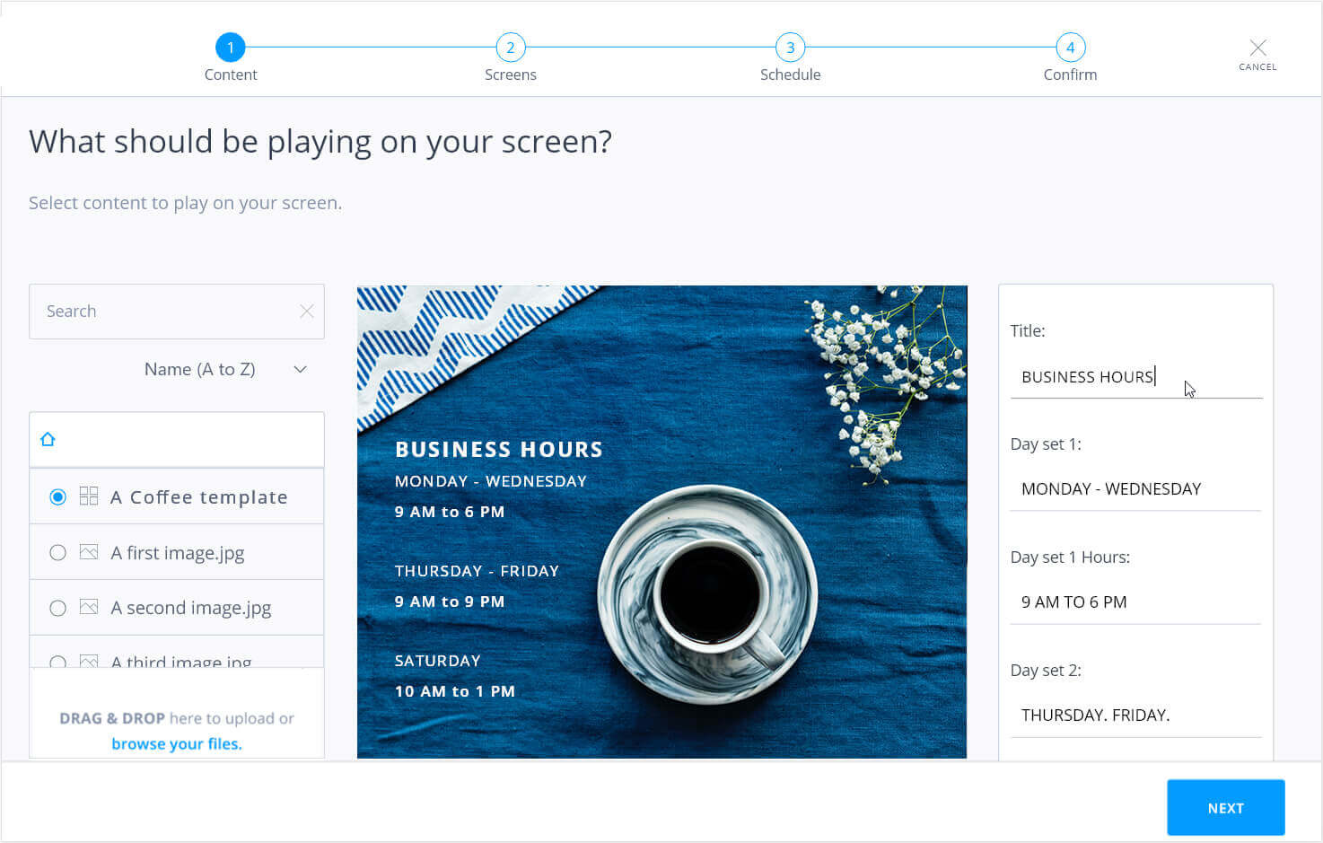Click the image icon beside A second image.jpg
The height and width of the screenshot is (843, 1323).
point(89,607)
